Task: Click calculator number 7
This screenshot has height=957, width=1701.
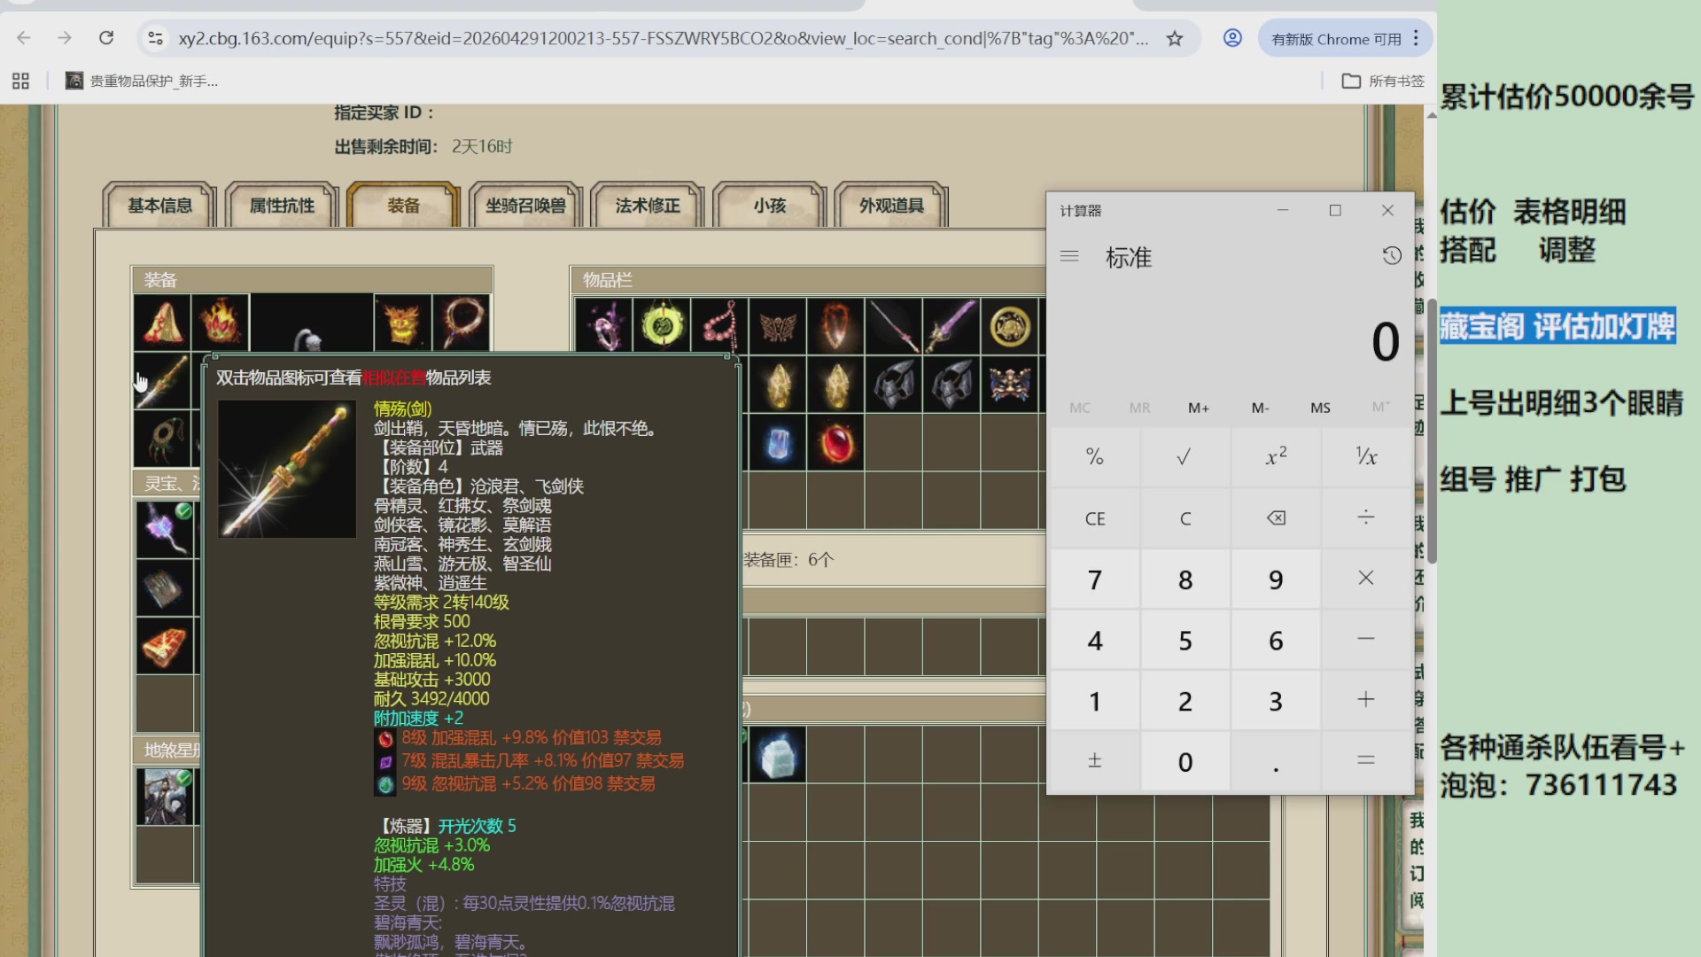Action: click(1095, 580)
